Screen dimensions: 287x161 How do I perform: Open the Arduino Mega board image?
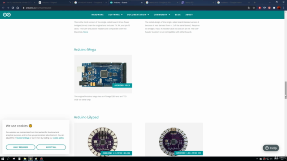(x=103, y=74)
